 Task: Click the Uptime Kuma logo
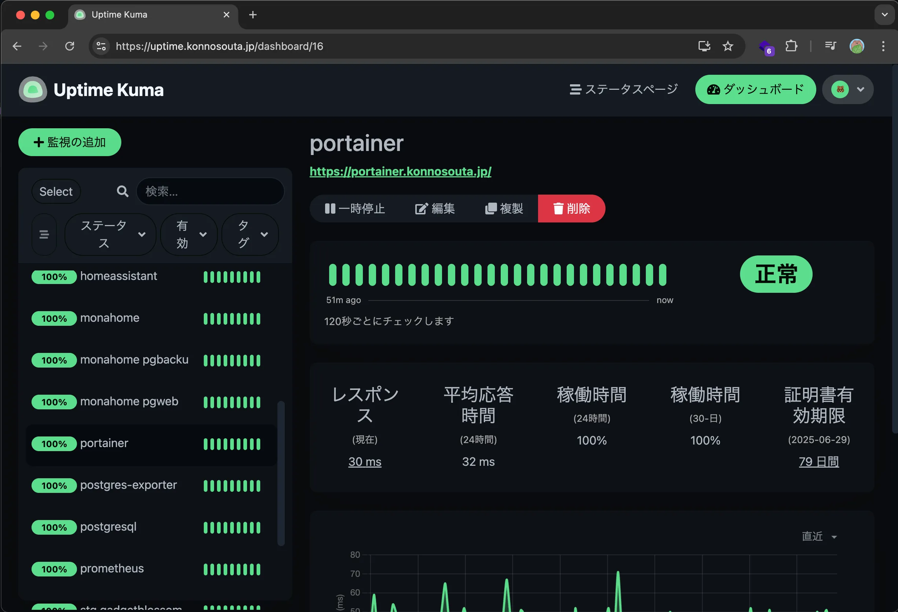pyautogui.click(x=33, y=89)
